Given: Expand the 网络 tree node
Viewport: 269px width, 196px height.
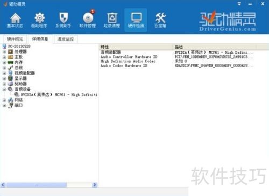Looking at the screenshot, I should click(4, 100).
